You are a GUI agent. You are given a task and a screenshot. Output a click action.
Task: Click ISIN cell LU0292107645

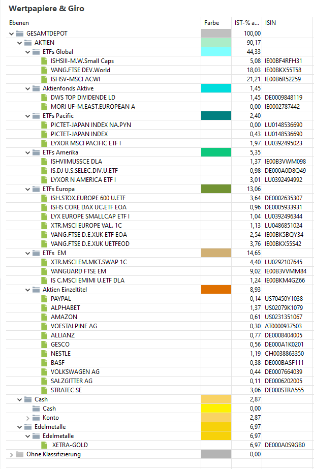pos(284,262)
